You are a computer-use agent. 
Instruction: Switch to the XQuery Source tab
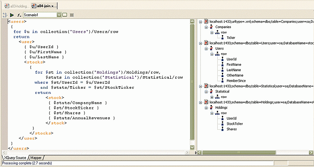point(15,158)
